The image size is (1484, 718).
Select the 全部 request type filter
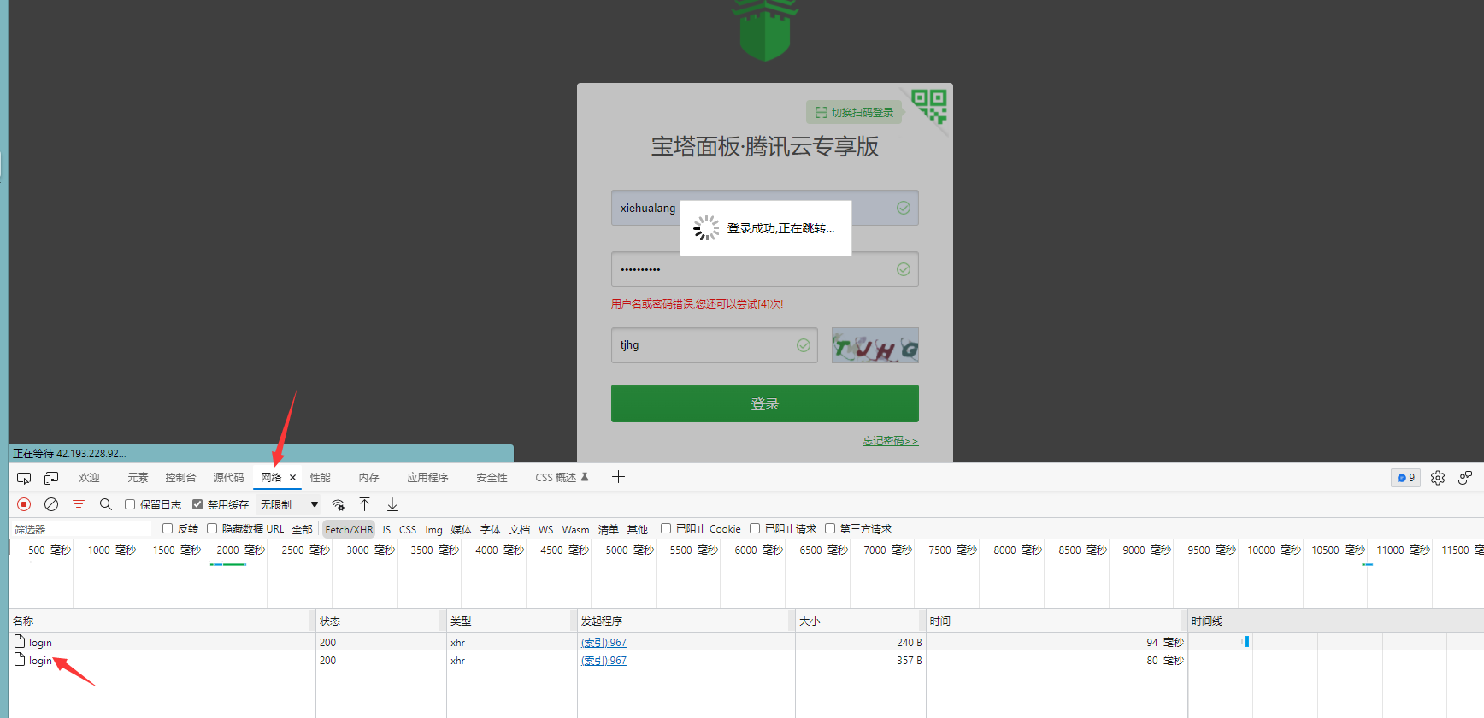click(302, 529)
